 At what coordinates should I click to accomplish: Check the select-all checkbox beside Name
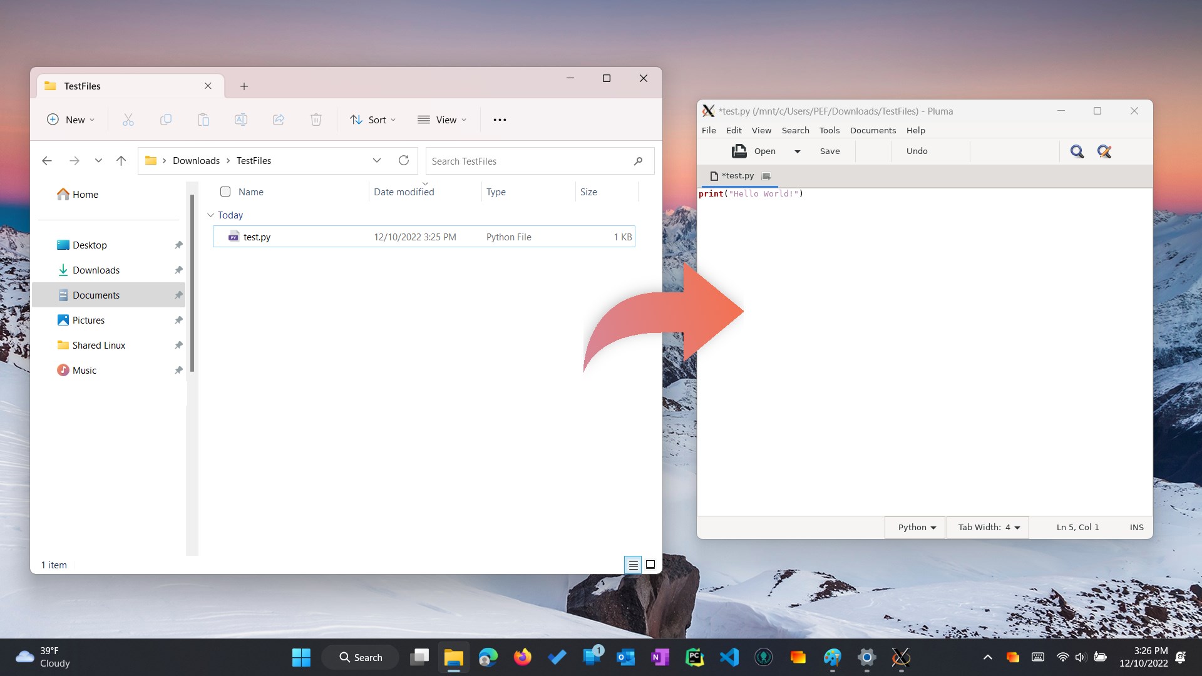click(225, 192)
